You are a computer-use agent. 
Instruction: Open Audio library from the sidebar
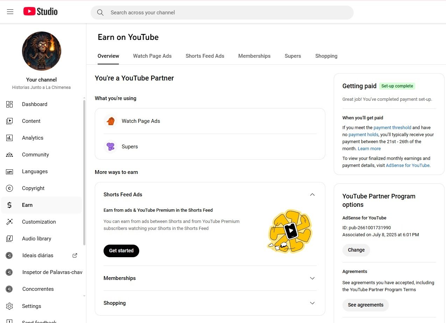pyautogui.click(x=41, y=239)
